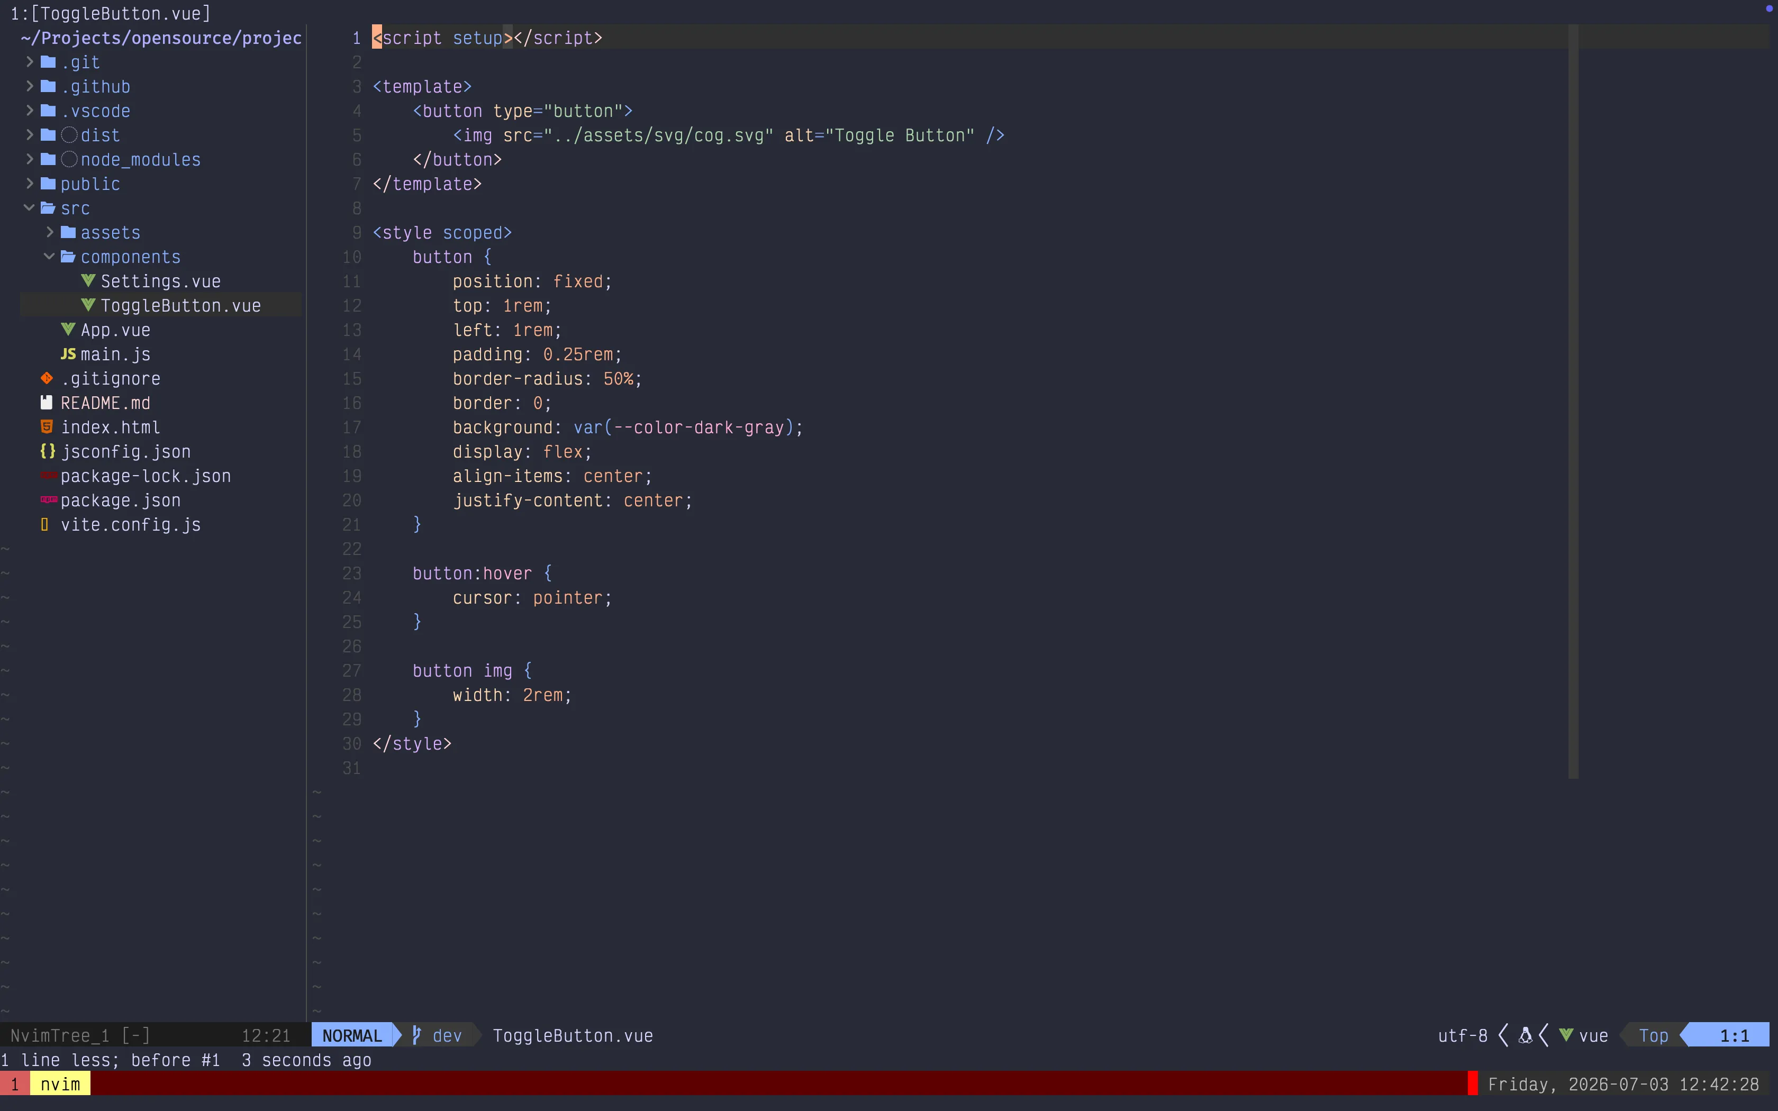
Task: Click the 1:1 cursor position indicator
Action: pyautogui.click(x=1734, y=1035)
